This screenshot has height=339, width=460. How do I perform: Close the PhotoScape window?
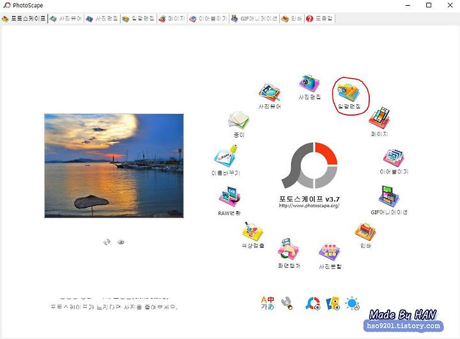[450, 5]
